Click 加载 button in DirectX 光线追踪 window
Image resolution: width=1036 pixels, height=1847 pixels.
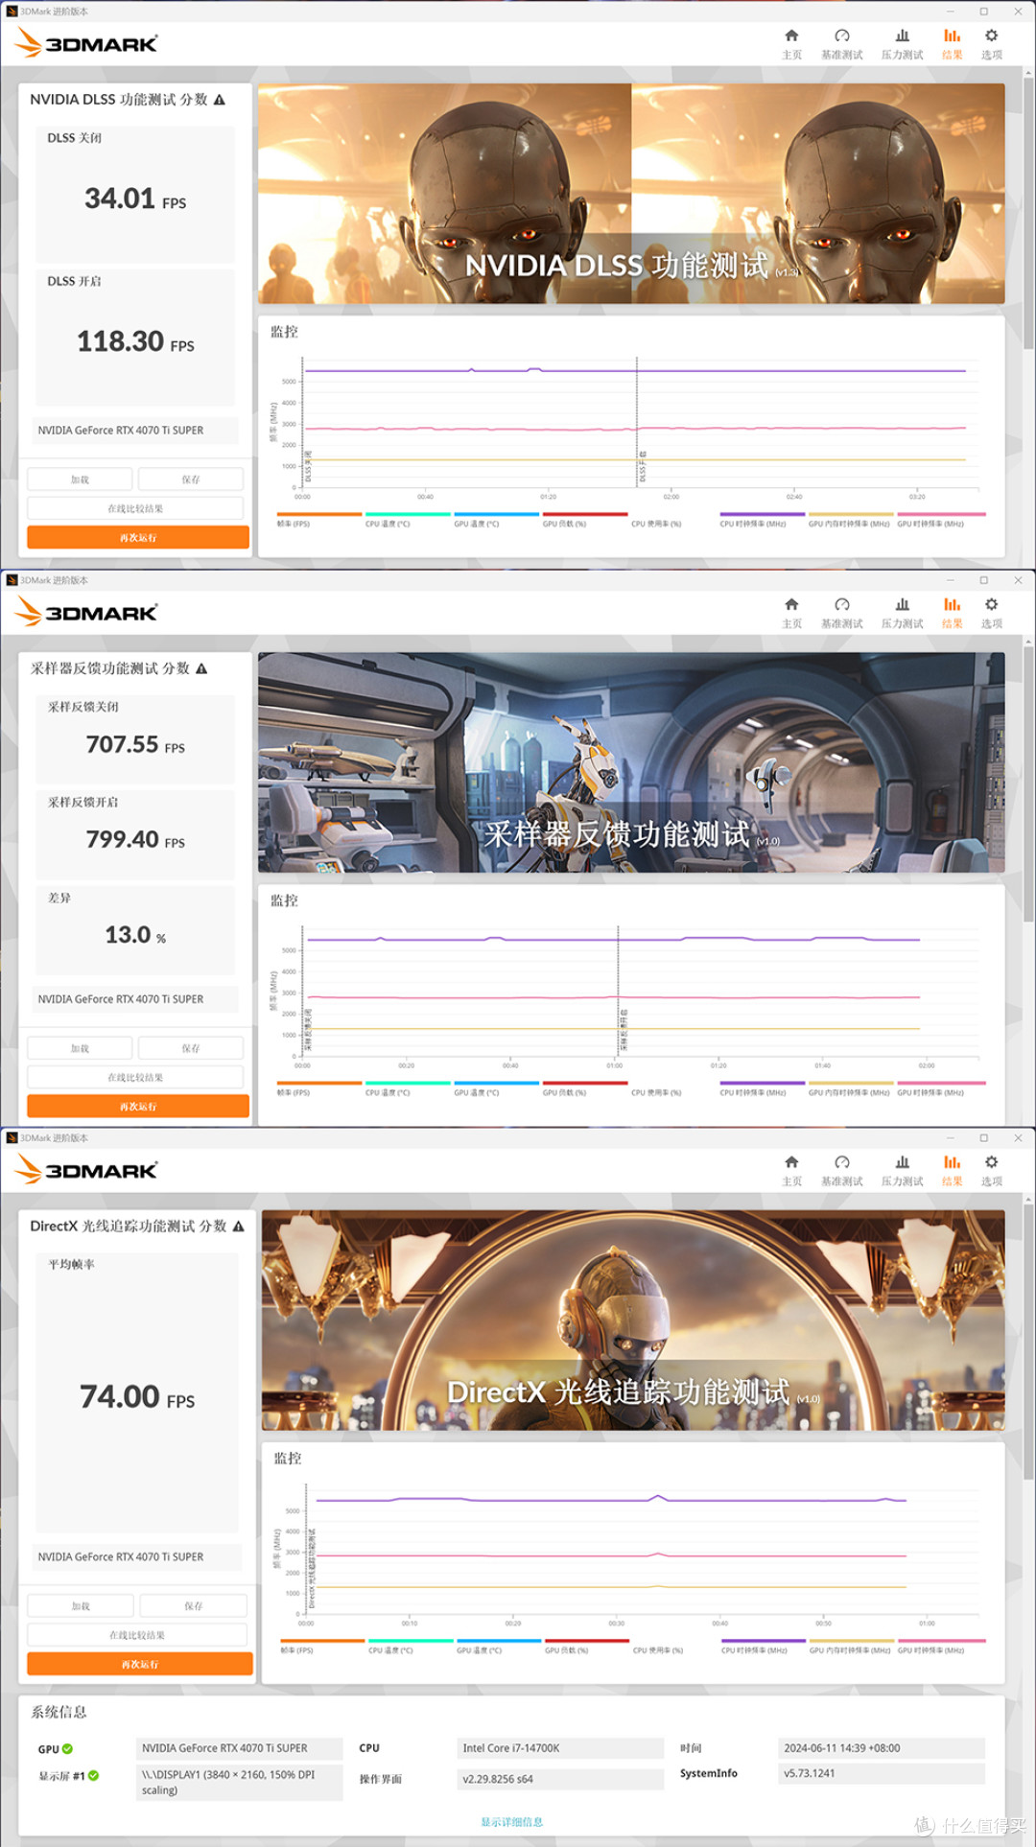(x=81, y=1606)
